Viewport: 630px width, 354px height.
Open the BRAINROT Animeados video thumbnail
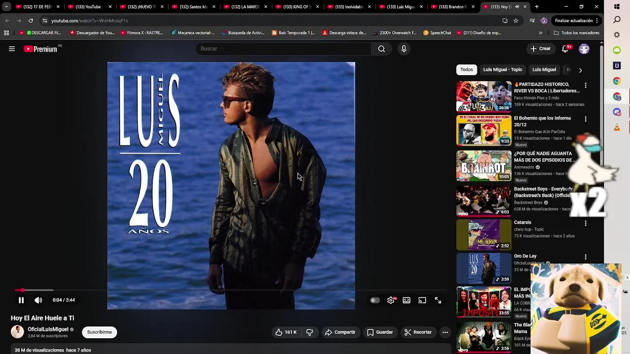(x=484, y=166)
